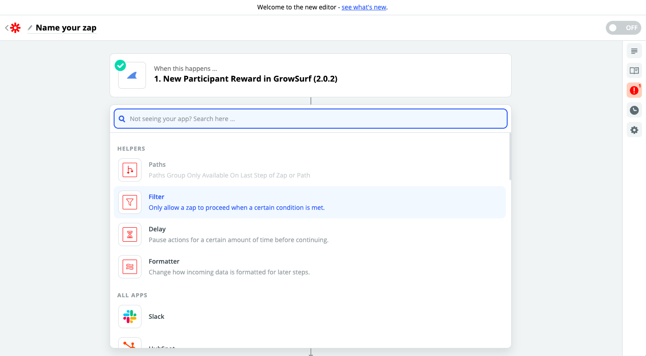Click the Formatter description text
This screenshot has width=646, height=356.
tap(229, 272)
